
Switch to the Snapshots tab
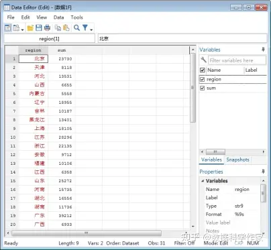coord(237,160)
